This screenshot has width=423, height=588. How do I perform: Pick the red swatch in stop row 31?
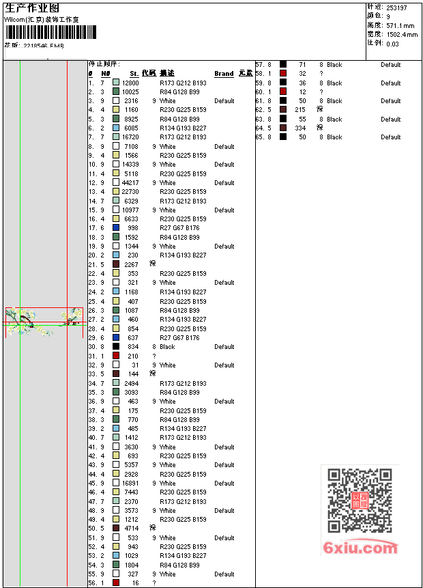click(x=116, y=356)
